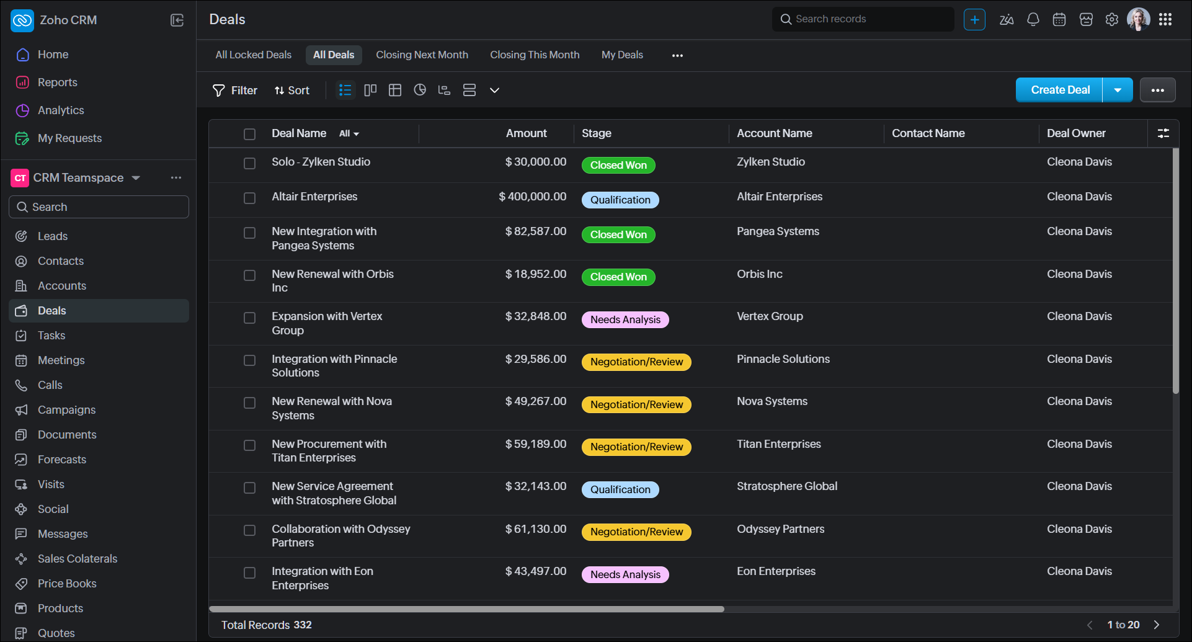Open the chart view icon
The image size is (1192, 642).
pyautogui.click(x=420, y=91)
